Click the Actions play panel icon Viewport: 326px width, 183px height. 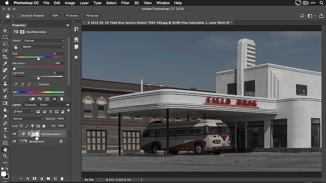(76, 57)
